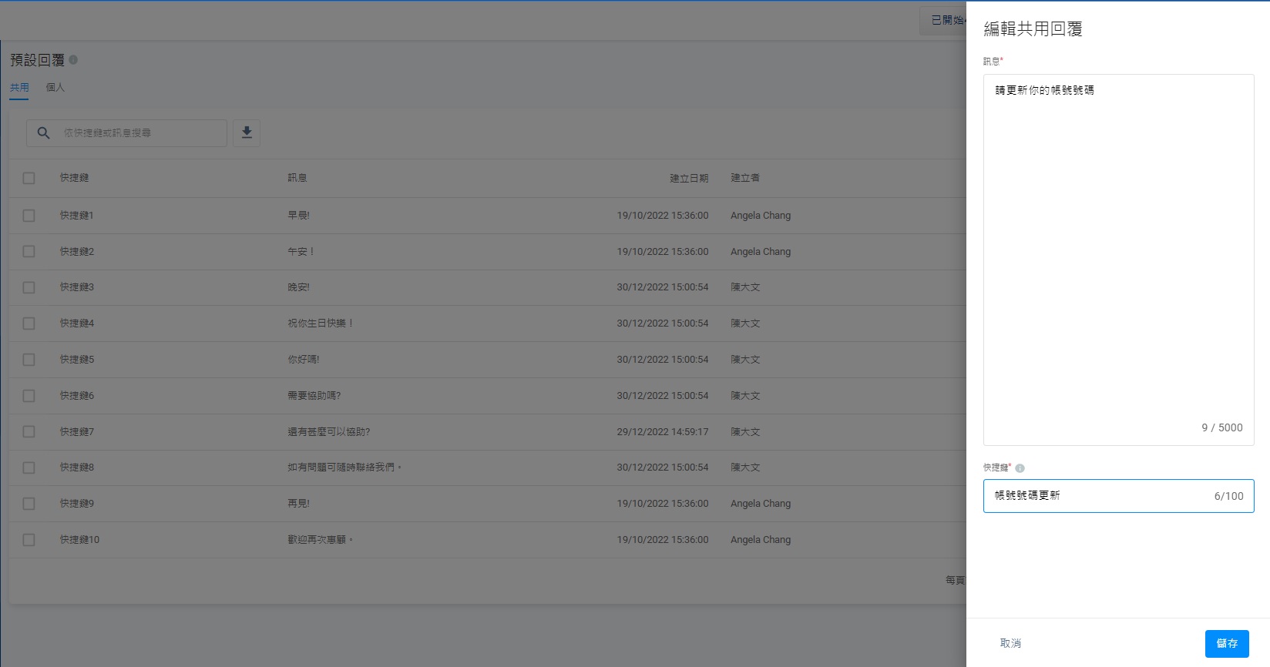Sort by 訊息 column header
The height and width of the screenshot is (667, 1270).
pos(297,178)
